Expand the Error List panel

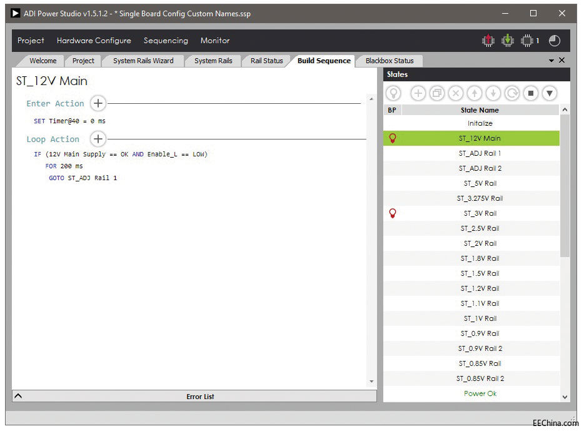coord(18,396)
